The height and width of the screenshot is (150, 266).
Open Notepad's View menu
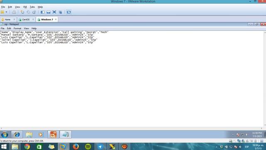pyautogui.click(x=26, y=28)
